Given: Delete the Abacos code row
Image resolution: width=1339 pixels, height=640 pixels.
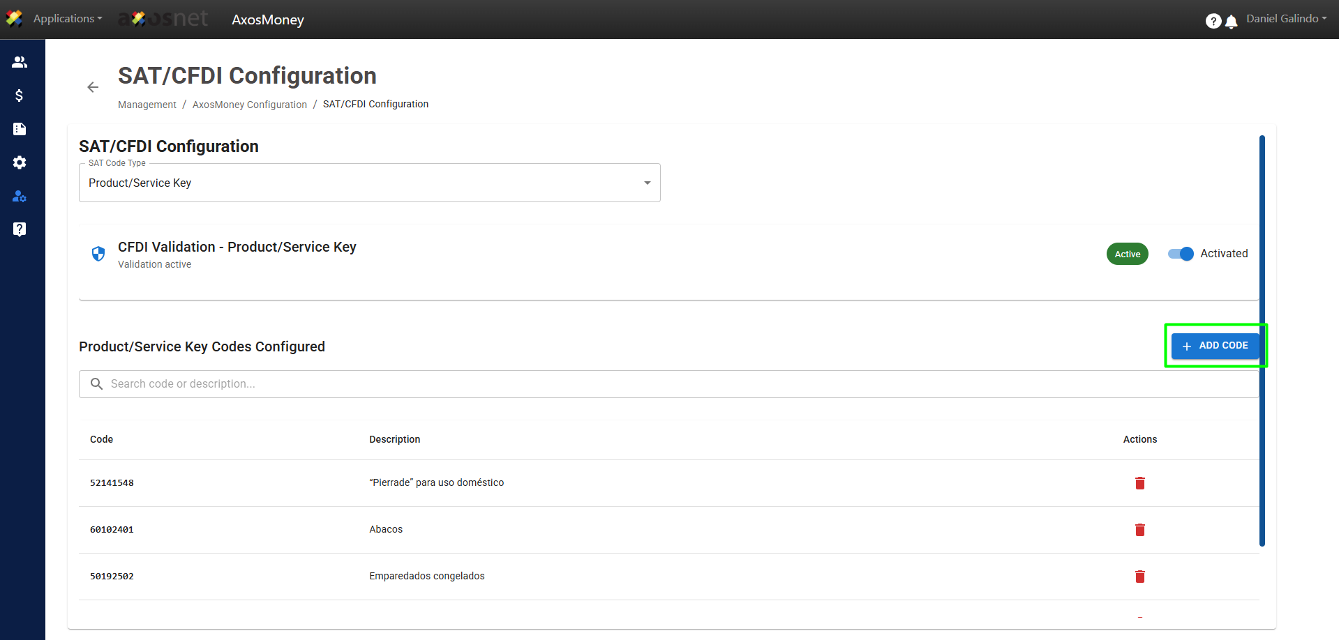Looking at the screenshot, I should tap(1139, 530).
